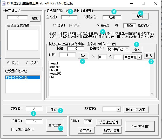Screen dimensions: 162x139
Task: Click the send,{x} line in macro text
Action: (55, 67)
